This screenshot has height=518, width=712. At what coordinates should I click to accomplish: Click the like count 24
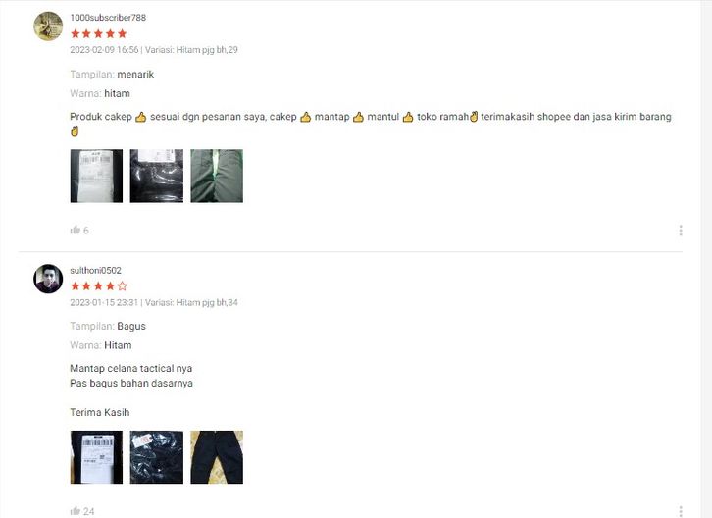[x=89, y=512]
